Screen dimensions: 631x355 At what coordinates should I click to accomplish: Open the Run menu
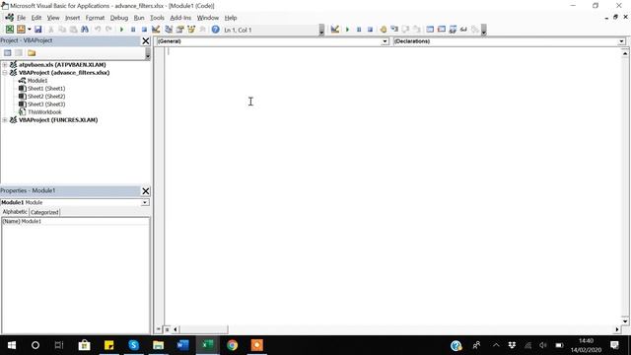(x=139, y=18)
